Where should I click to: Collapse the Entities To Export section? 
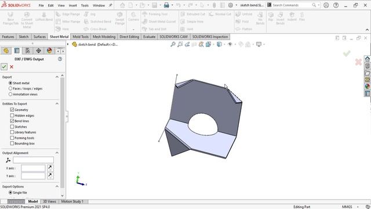pos(57,103)
